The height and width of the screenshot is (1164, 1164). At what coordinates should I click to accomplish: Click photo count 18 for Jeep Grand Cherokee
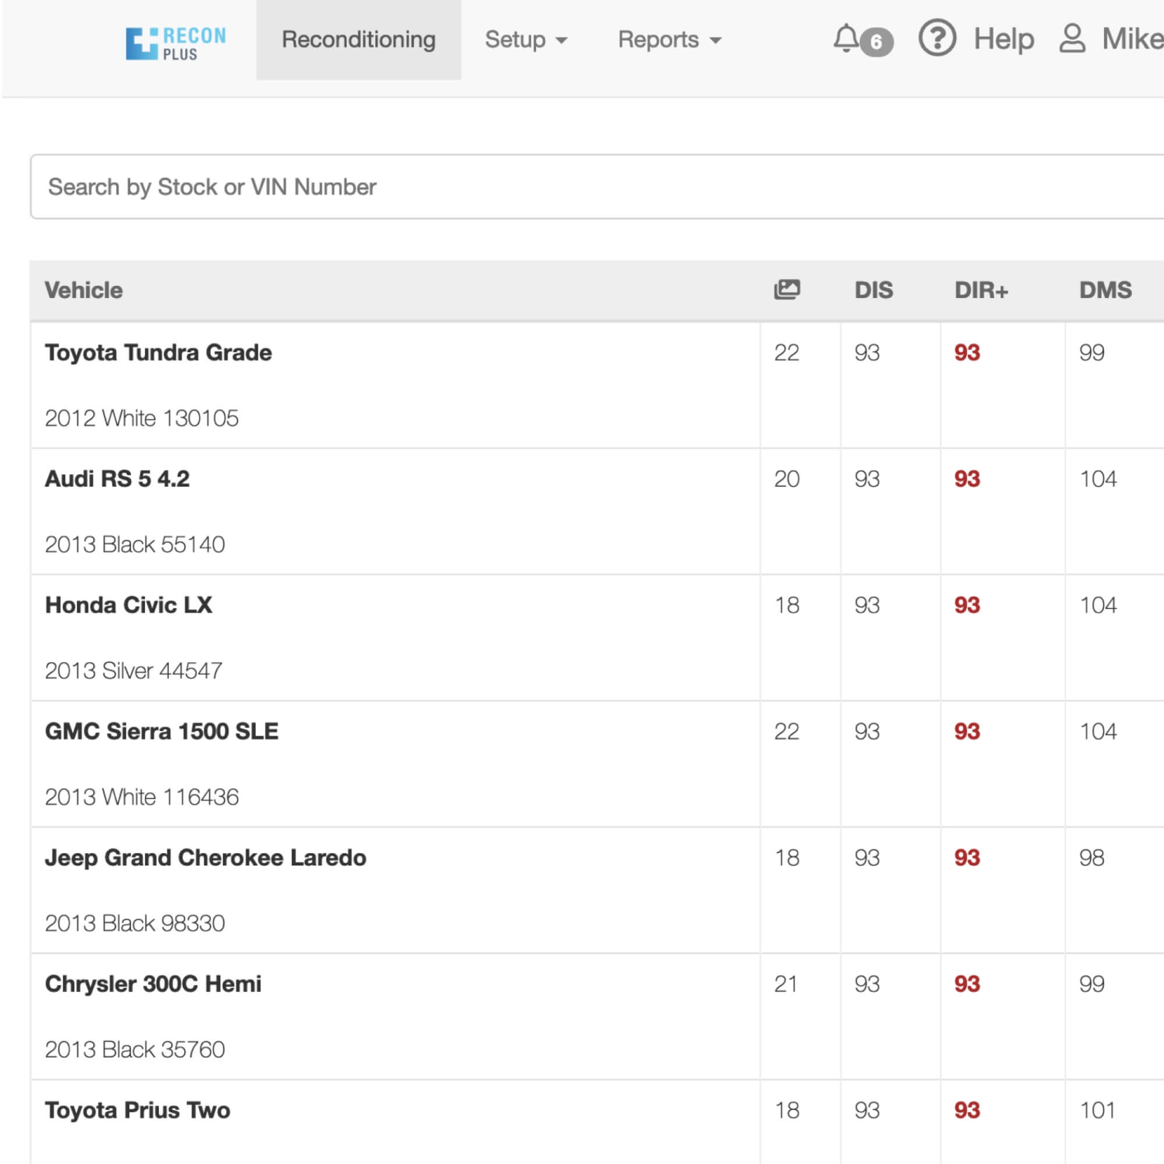[x=786, y=858]
